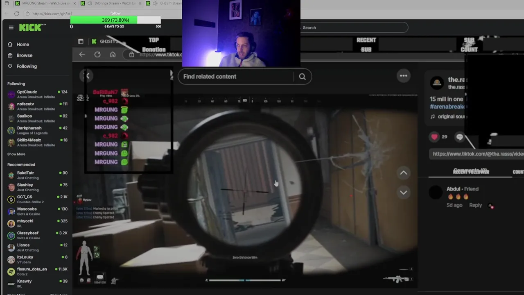Mute the DrDringa tab audio icon

[x=90, y=3]
